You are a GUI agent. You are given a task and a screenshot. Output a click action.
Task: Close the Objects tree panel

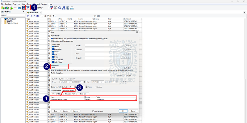[x=24, y=12]
